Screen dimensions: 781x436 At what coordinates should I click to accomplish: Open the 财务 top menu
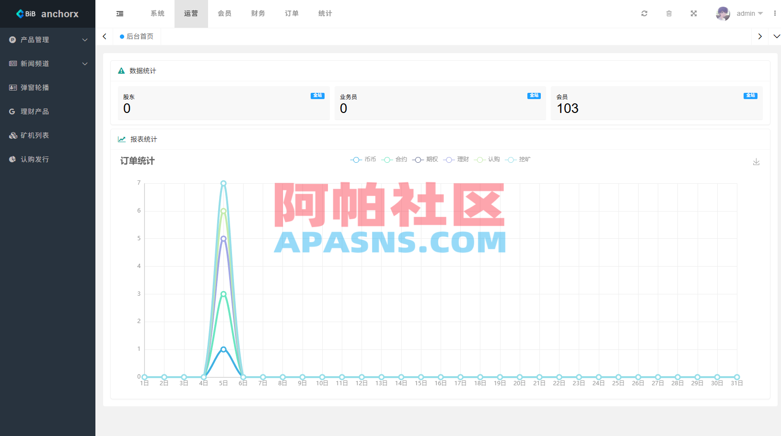[258, 13]
